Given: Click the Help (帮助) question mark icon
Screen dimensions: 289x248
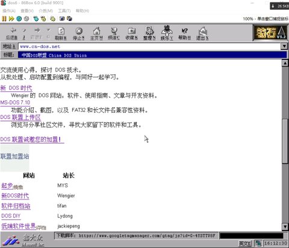Looking at the screenshot, I should point(185,33).
